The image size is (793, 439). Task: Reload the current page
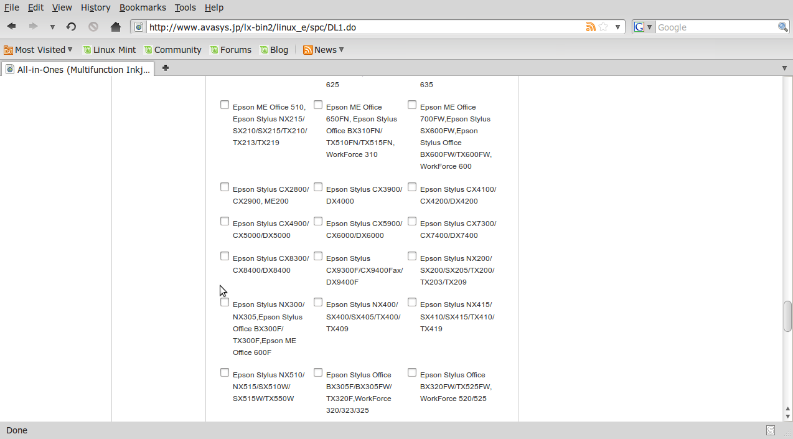tap(72, 27)
